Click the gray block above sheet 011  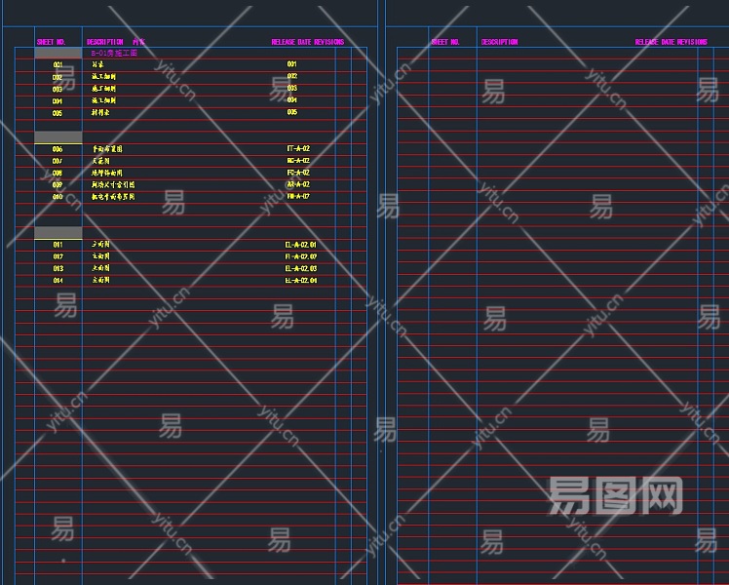coord(58,232)
